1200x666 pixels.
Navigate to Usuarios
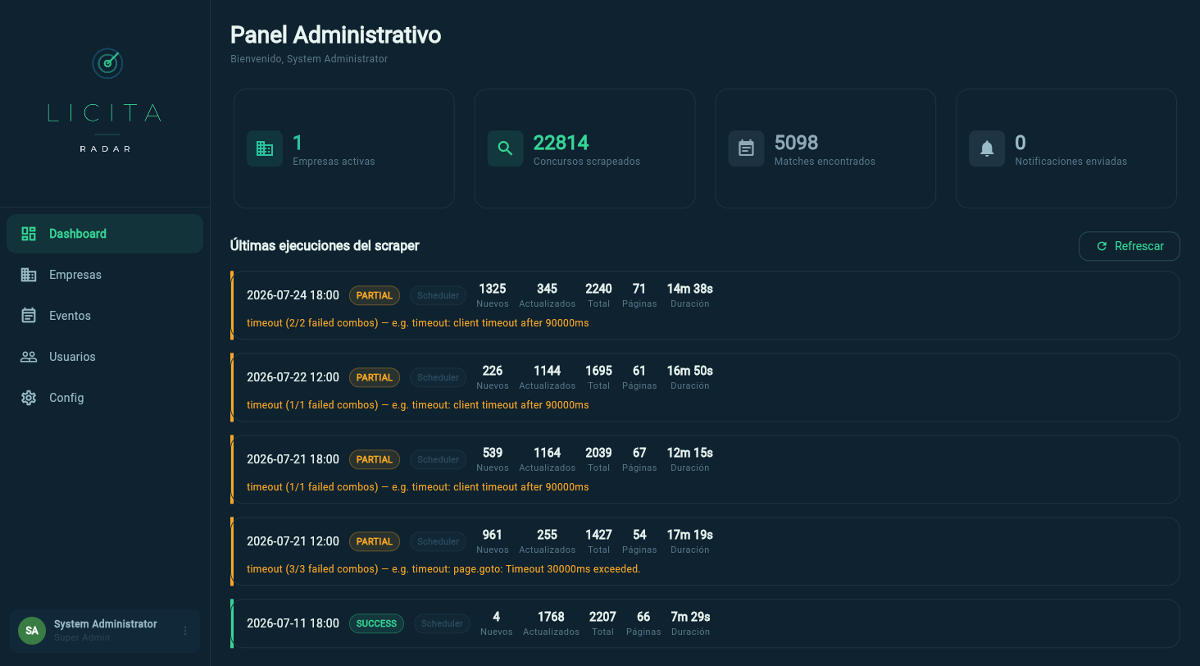point(105,357)
